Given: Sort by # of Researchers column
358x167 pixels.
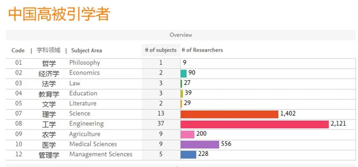Looking at the screenshot, I should click(202, 50).
